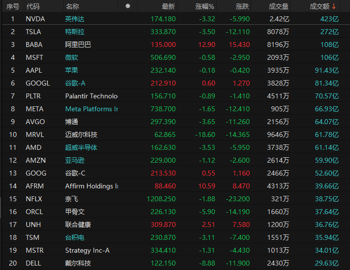Open the Meta Platforms name link
350x270 pixels.
[x=91, y=109]
